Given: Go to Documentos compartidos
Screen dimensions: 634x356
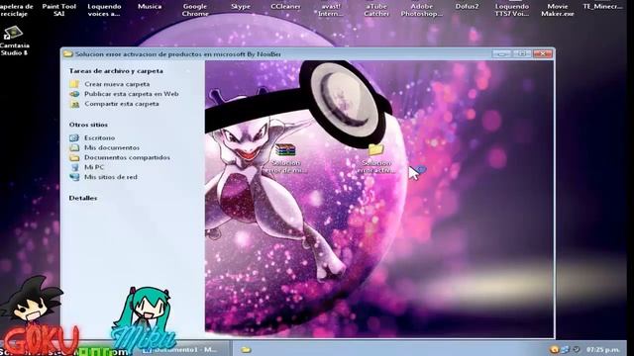Looking at the screenshot, I should coord(127,157).
